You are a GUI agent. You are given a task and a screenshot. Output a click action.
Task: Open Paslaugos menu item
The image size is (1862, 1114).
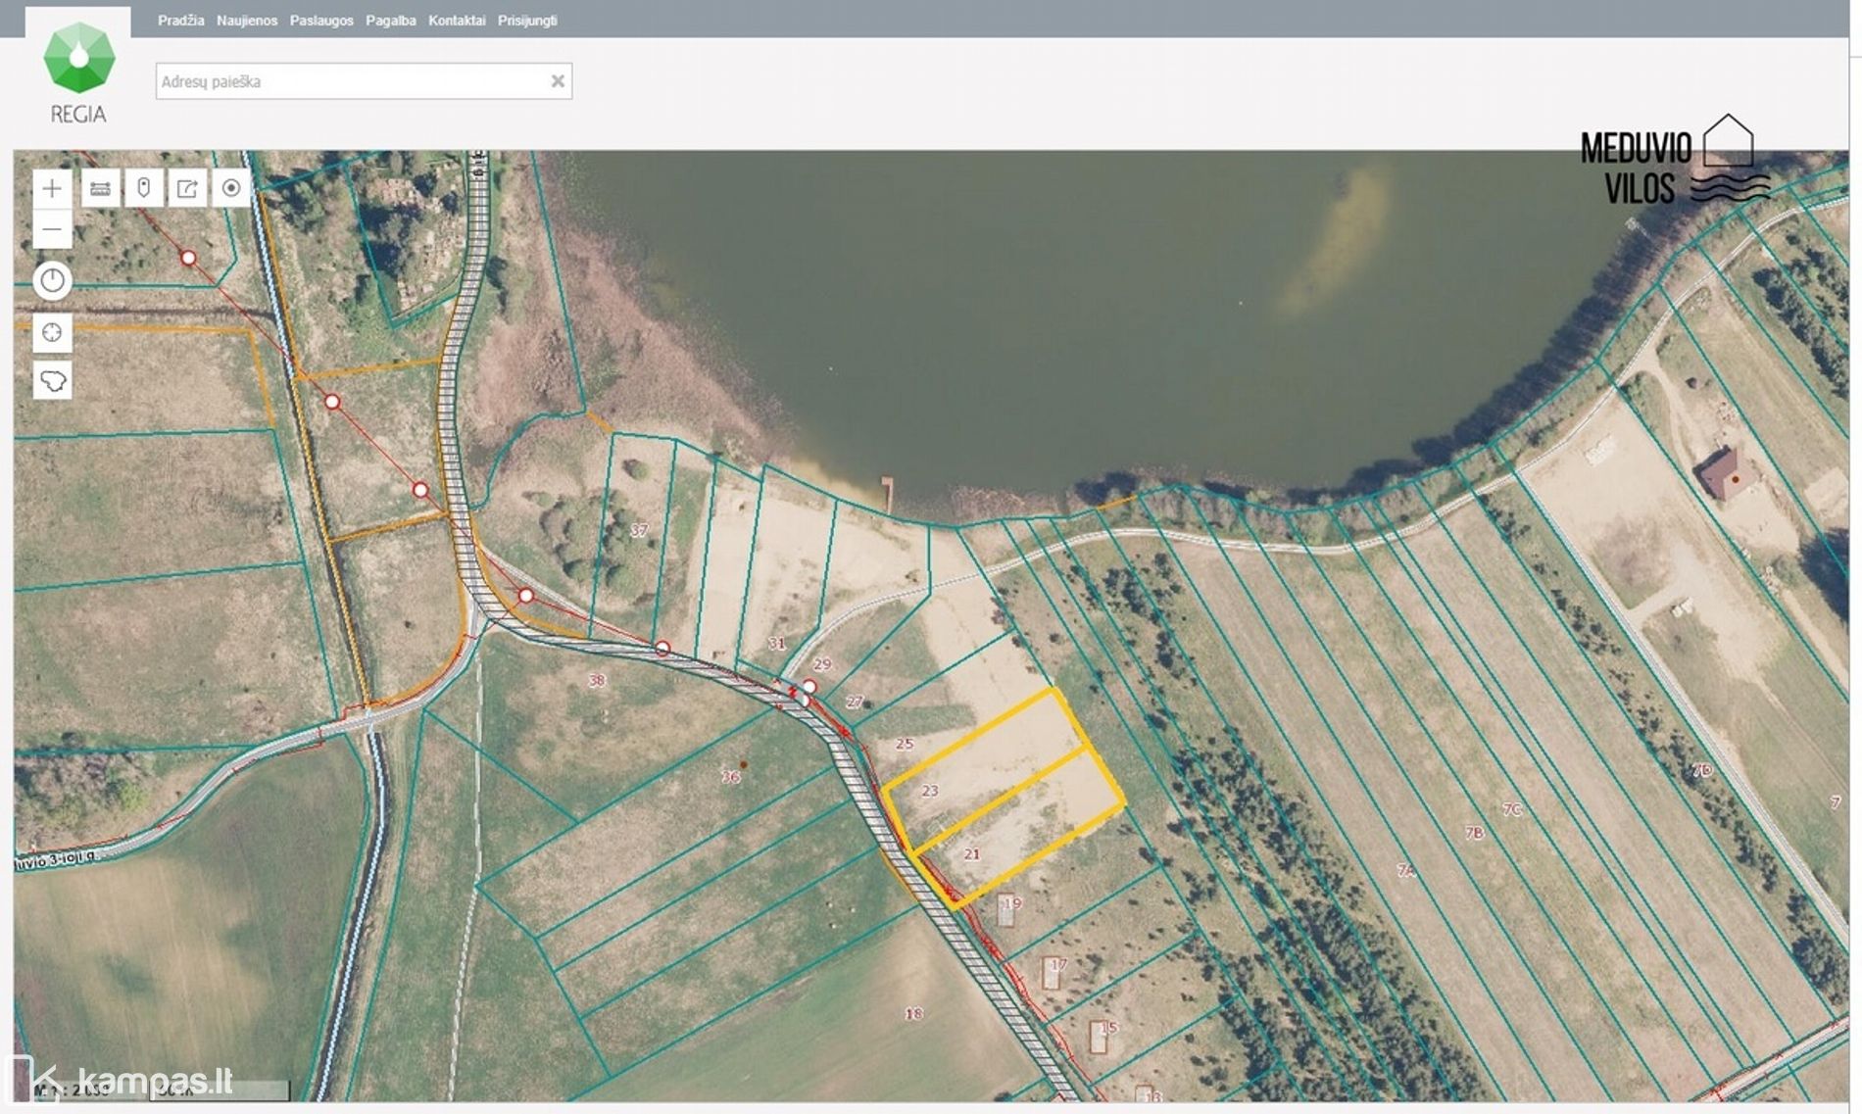click(321, 21)
